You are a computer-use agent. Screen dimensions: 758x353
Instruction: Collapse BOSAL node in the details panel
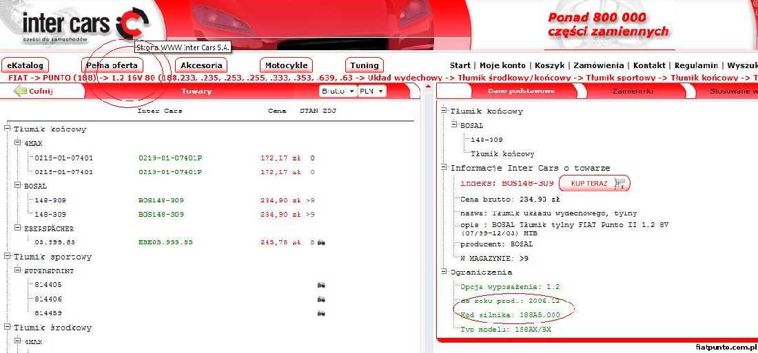point(454,125)
